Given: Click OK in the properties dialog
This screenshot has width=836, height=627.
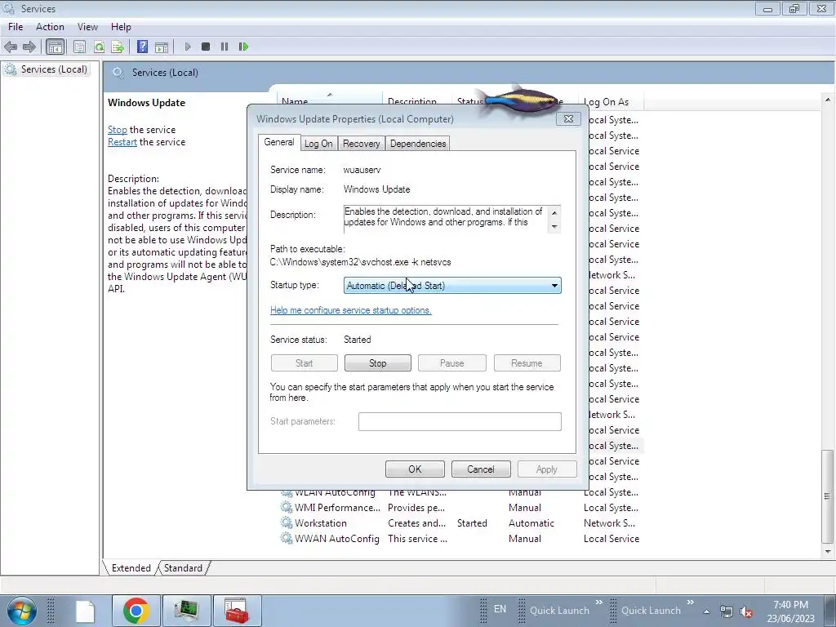Looking at the screenshot, I should click(415, 469).
